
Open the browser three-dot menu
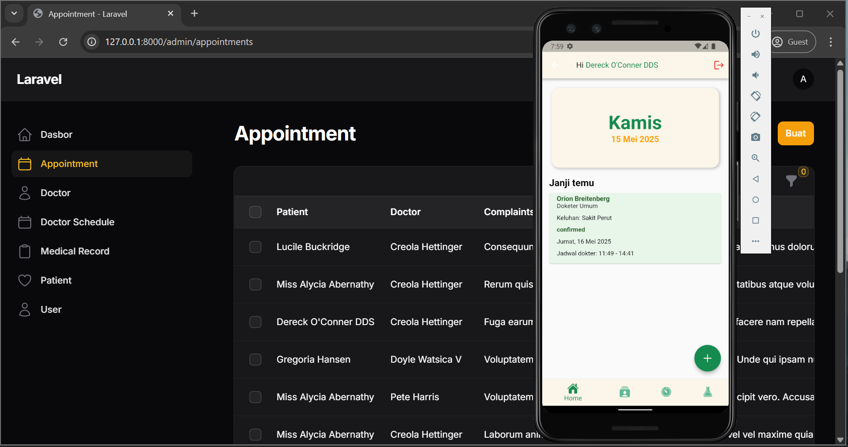point(830,42)
